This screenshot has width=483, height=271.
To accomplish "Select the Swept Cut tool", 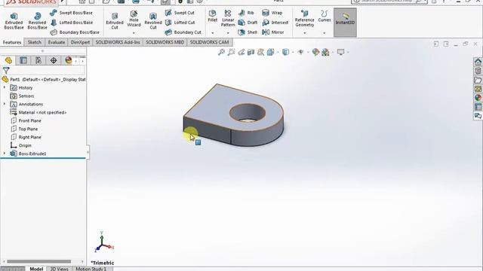I will click(x=180, y=13).
